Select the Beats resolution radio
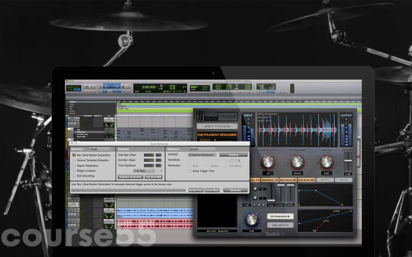This screenshot has width=412, height=257. [x=209, y=166]
